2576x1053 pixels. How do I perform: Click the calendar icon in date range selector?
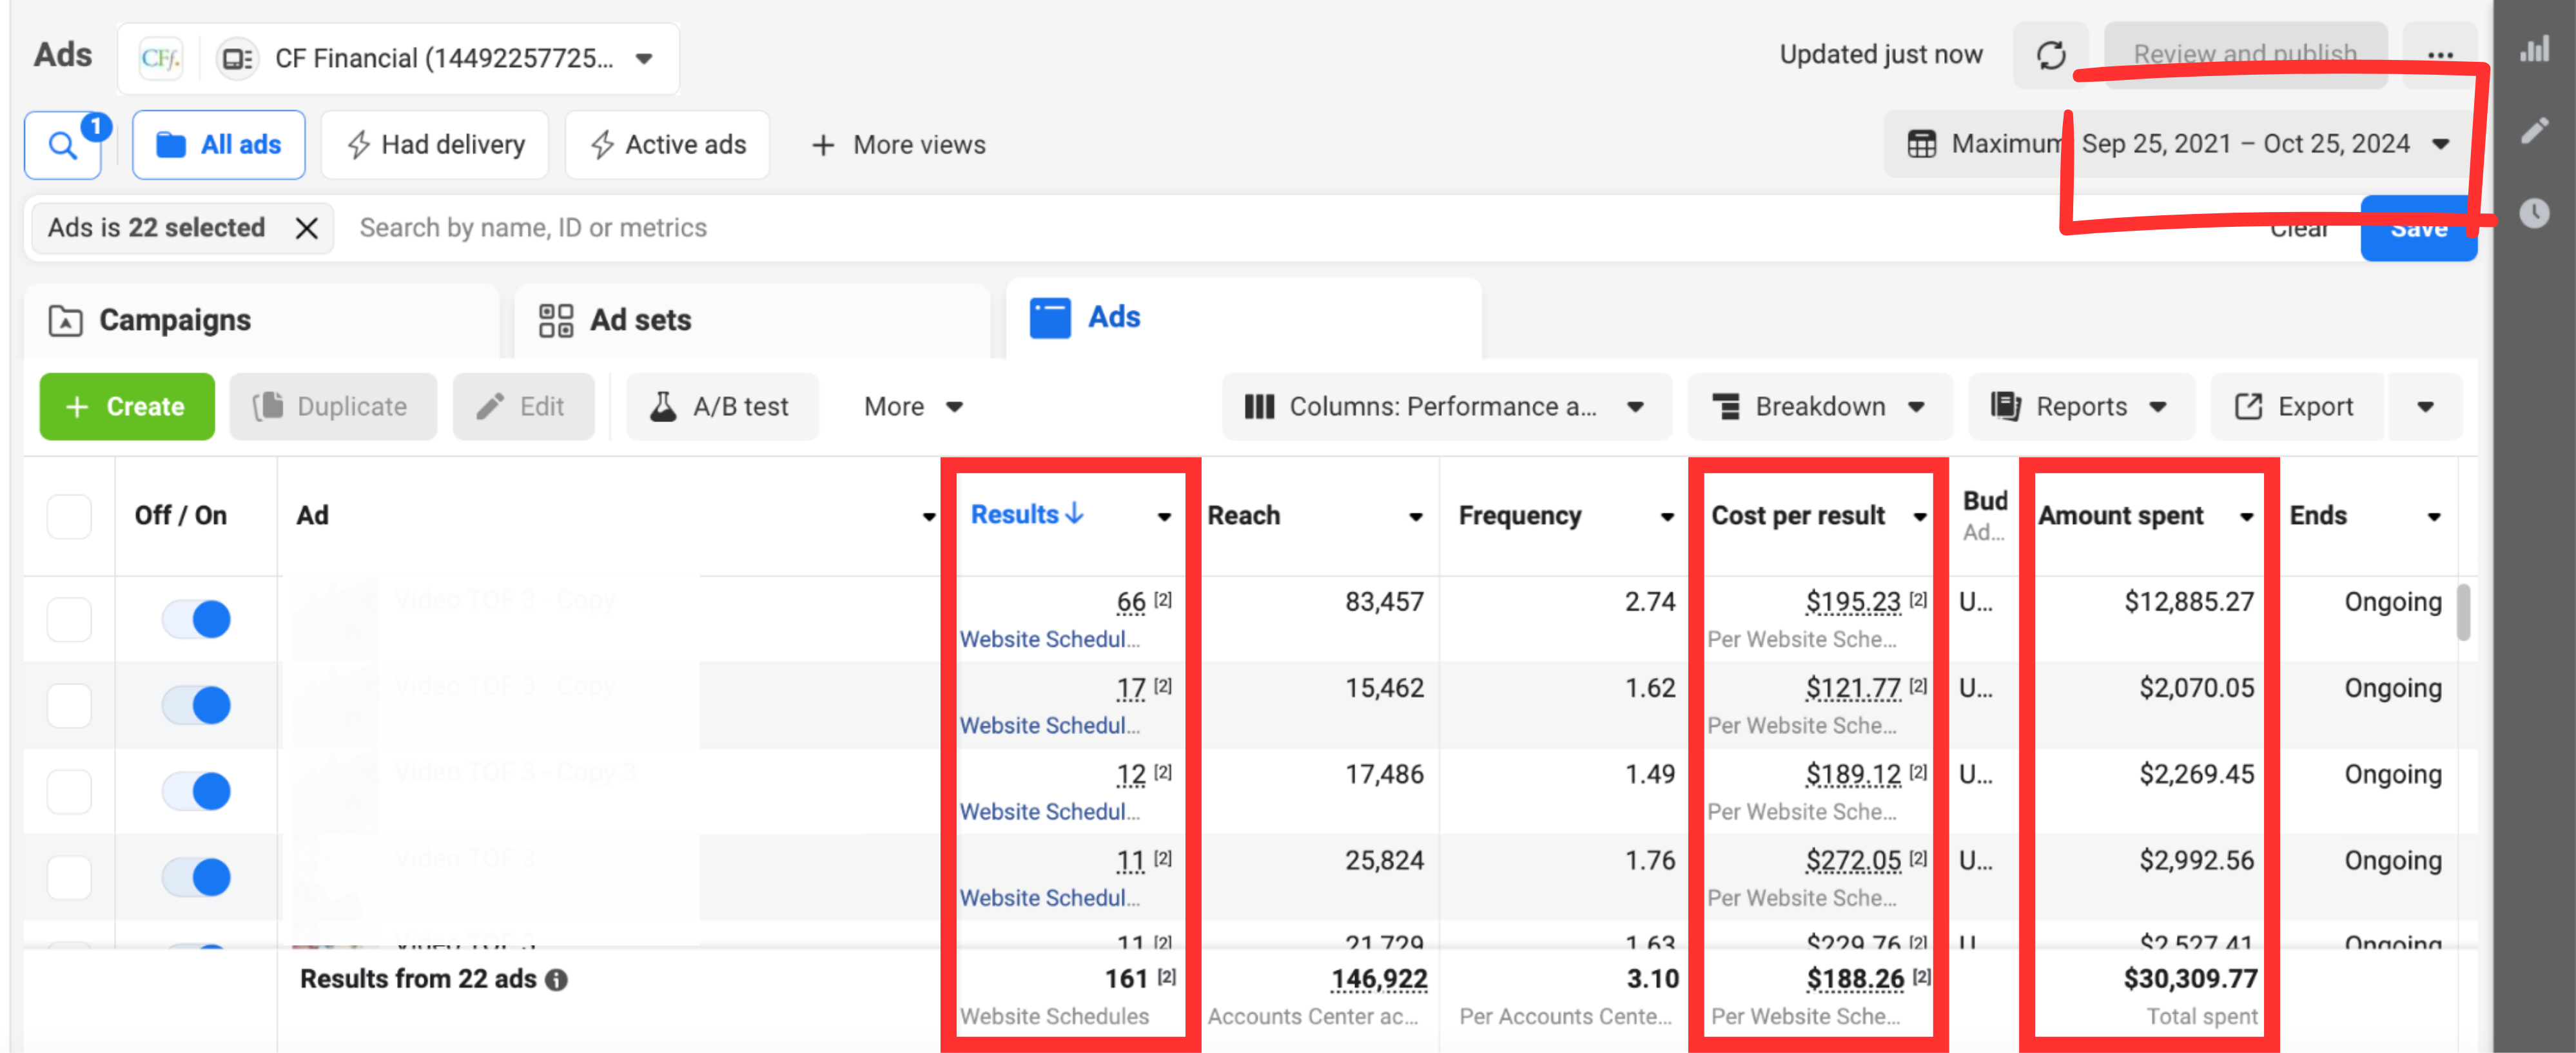pos(1921,144)
